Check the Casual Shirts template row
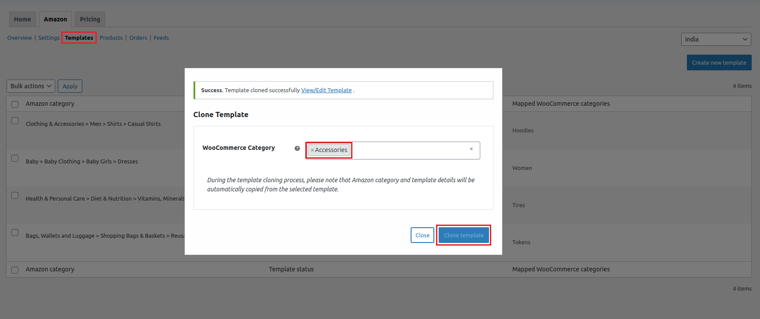The height and width of the screenshot is (319, 760). 15,121
